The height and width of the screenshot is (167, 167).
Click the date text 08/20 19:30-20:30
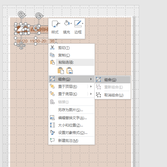[35, 41]
